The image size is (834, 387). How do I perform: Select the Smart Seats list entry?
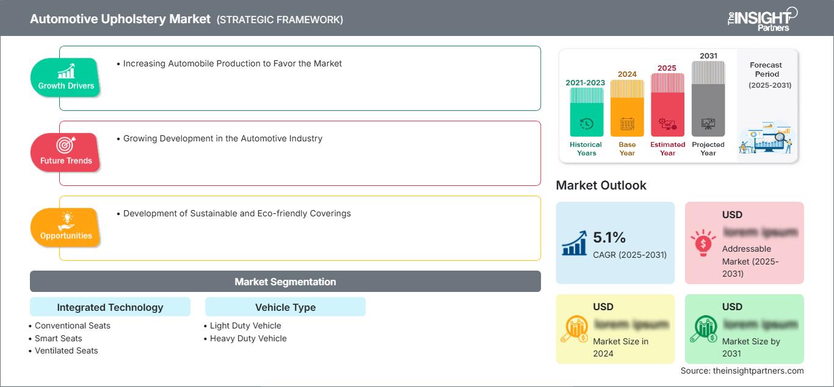pos(59,338)
